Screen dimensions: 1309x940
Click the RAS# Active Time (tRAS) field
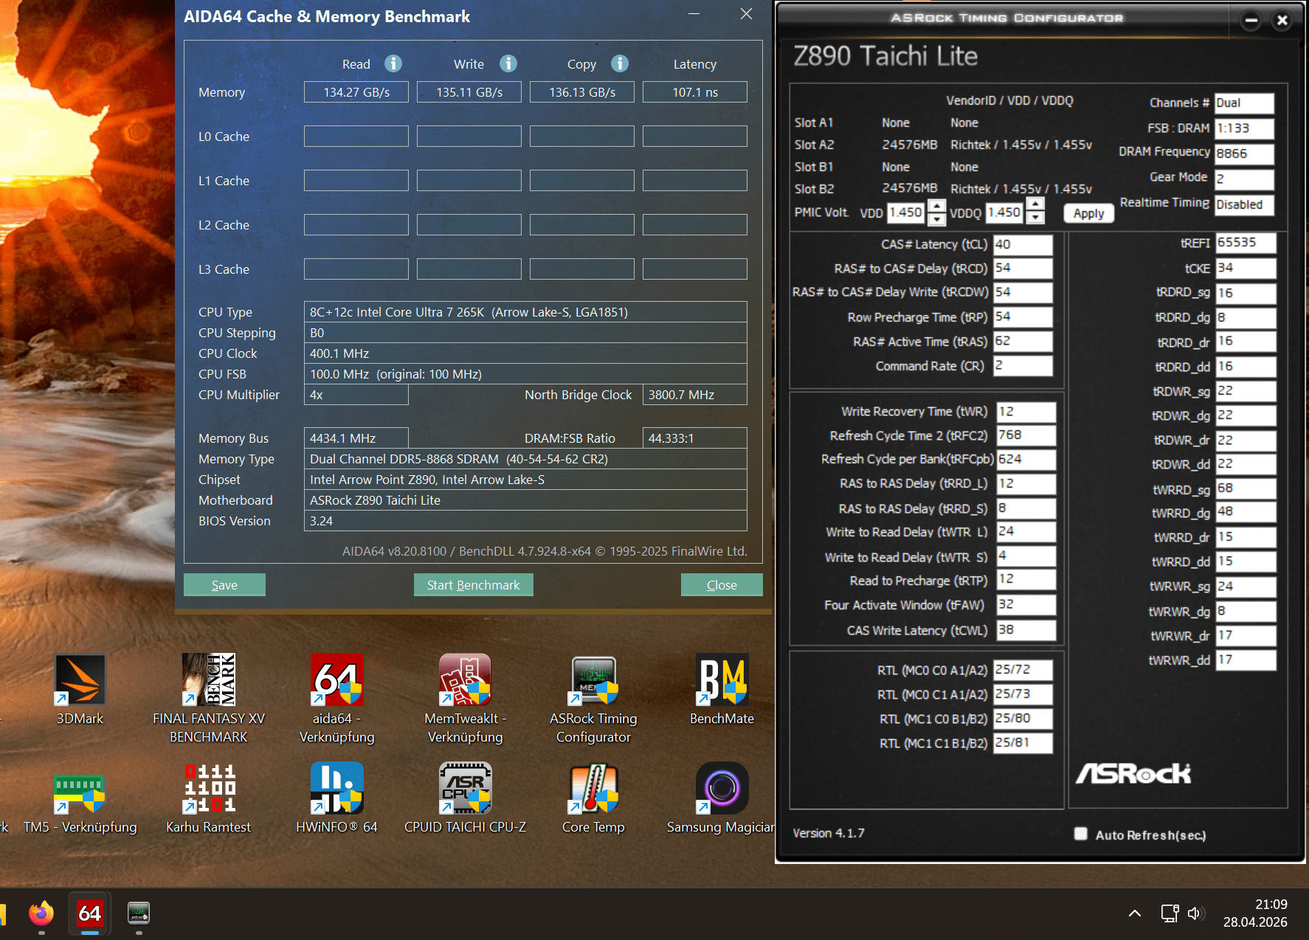pyautogui.click(x=1023, y=341)
